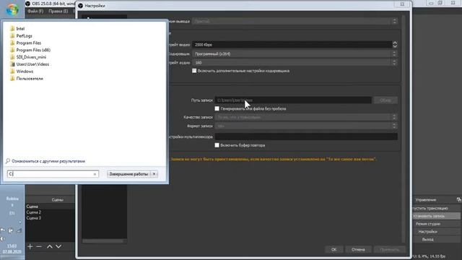462x260 pixels.
Task: Open the network tray icon
Action: (x=19, y=230)
